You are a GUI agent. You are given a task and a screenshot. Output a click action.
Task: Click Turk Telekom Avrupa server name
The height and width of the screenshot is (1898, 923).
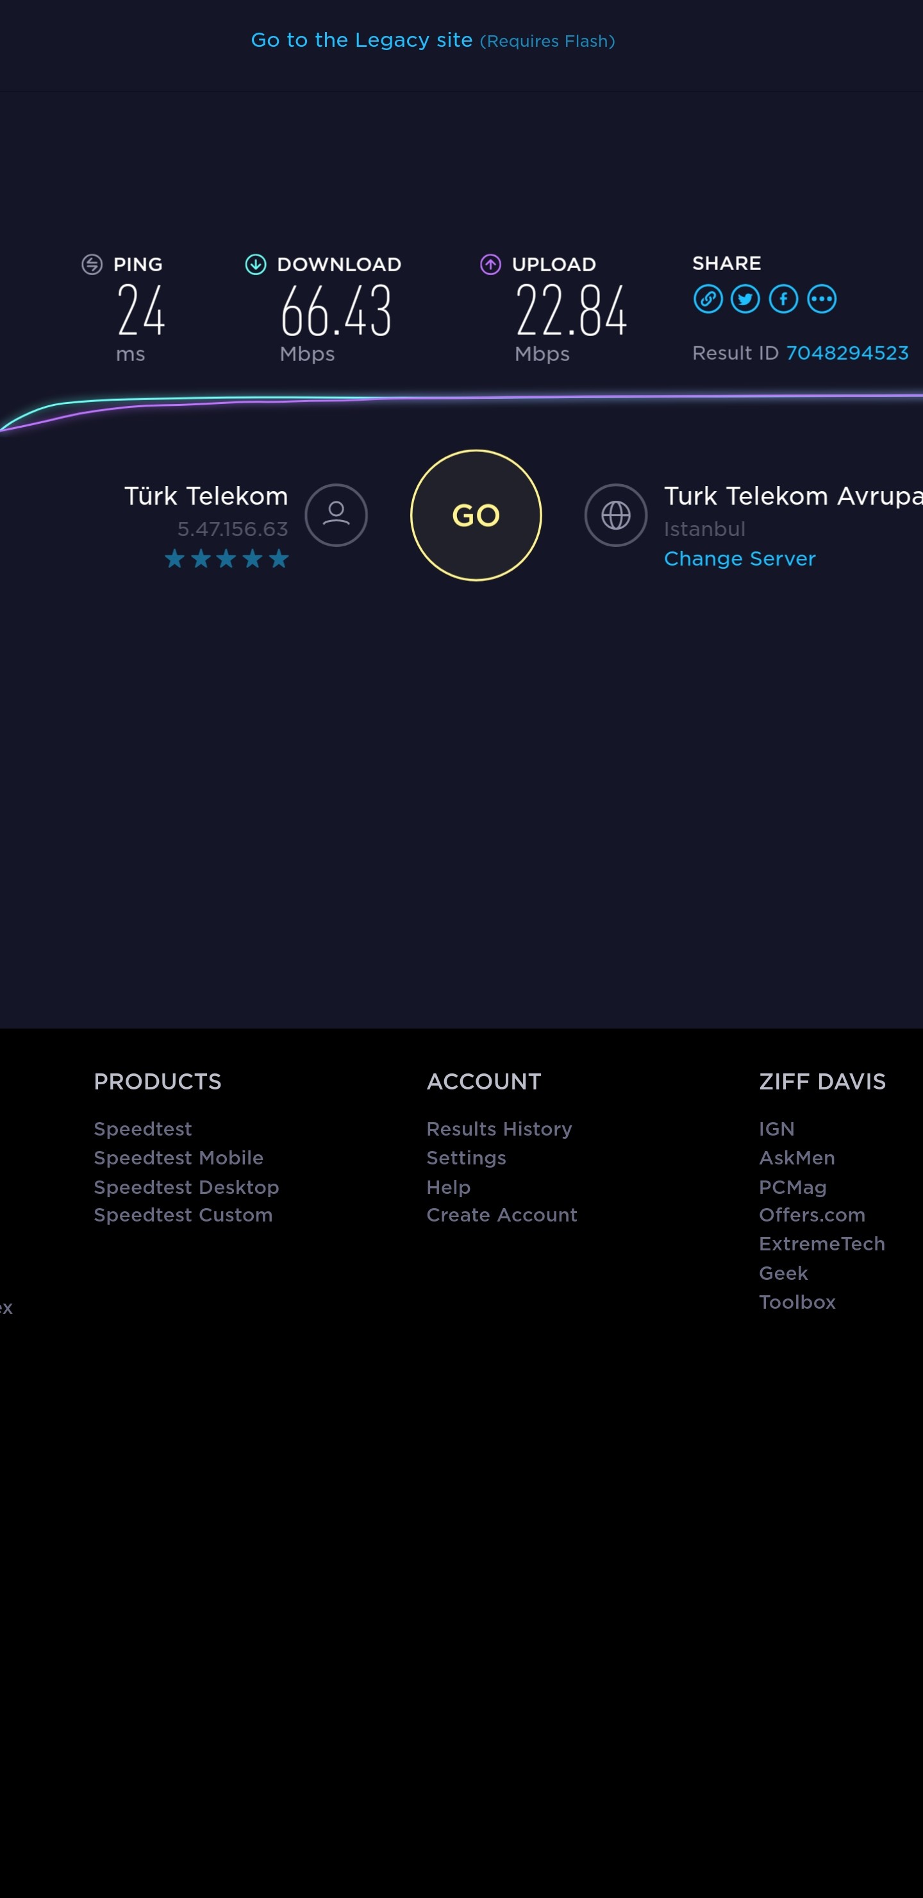pos(794,496)
